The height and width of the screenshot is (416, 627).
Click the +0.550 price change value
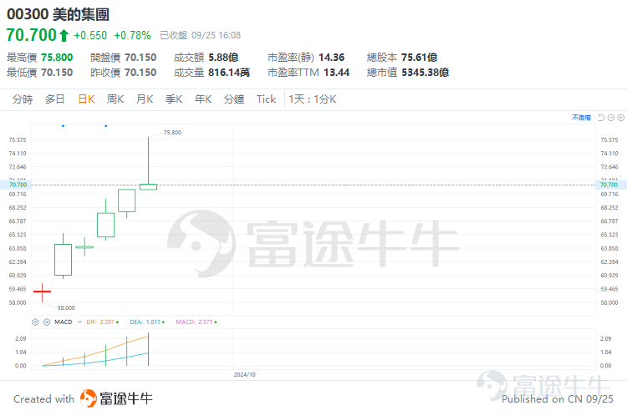[90, 36]
